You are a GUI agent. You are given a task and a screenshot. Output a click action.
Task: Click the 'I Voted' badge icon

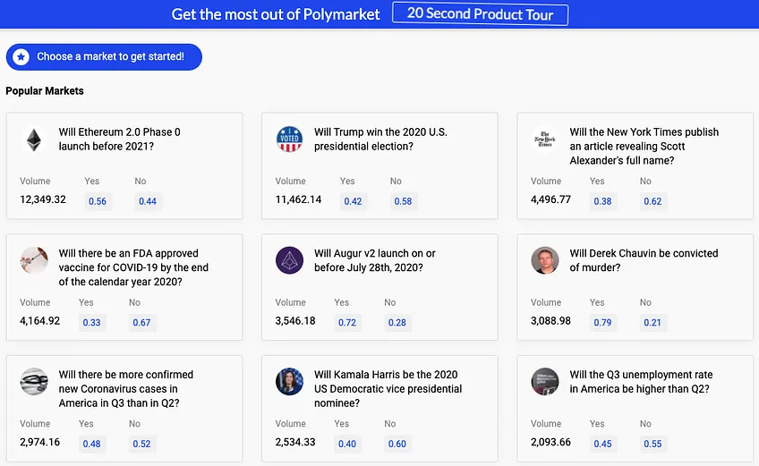pyautogui.click(x=289, y=140)
